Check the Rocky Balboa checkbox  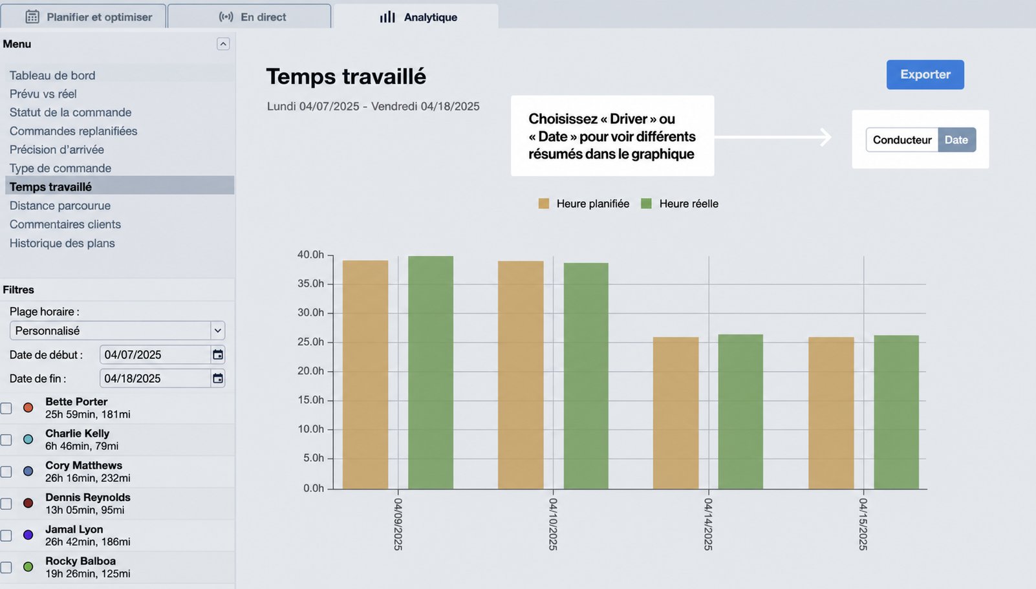pos(6,568)
